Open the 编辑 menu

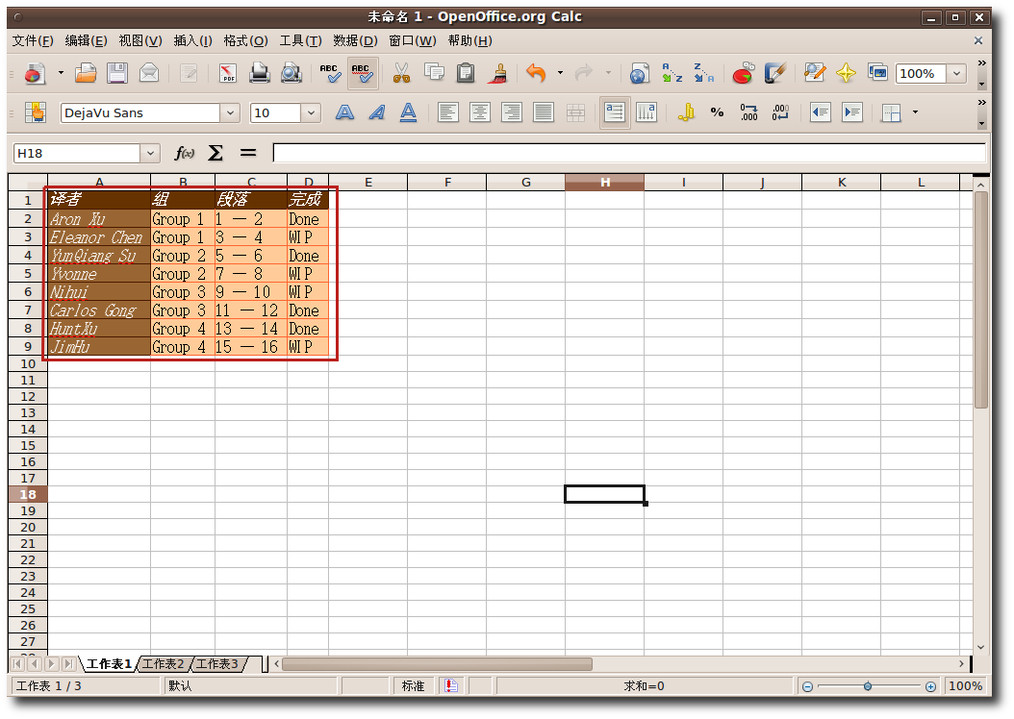click(x=86, y=40)
